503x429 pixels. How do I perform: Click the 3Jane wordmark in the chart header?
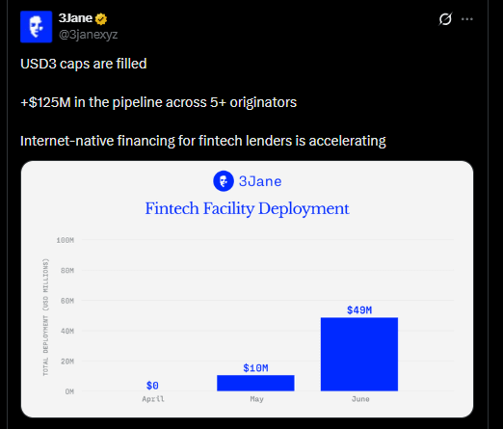(260, 181)
